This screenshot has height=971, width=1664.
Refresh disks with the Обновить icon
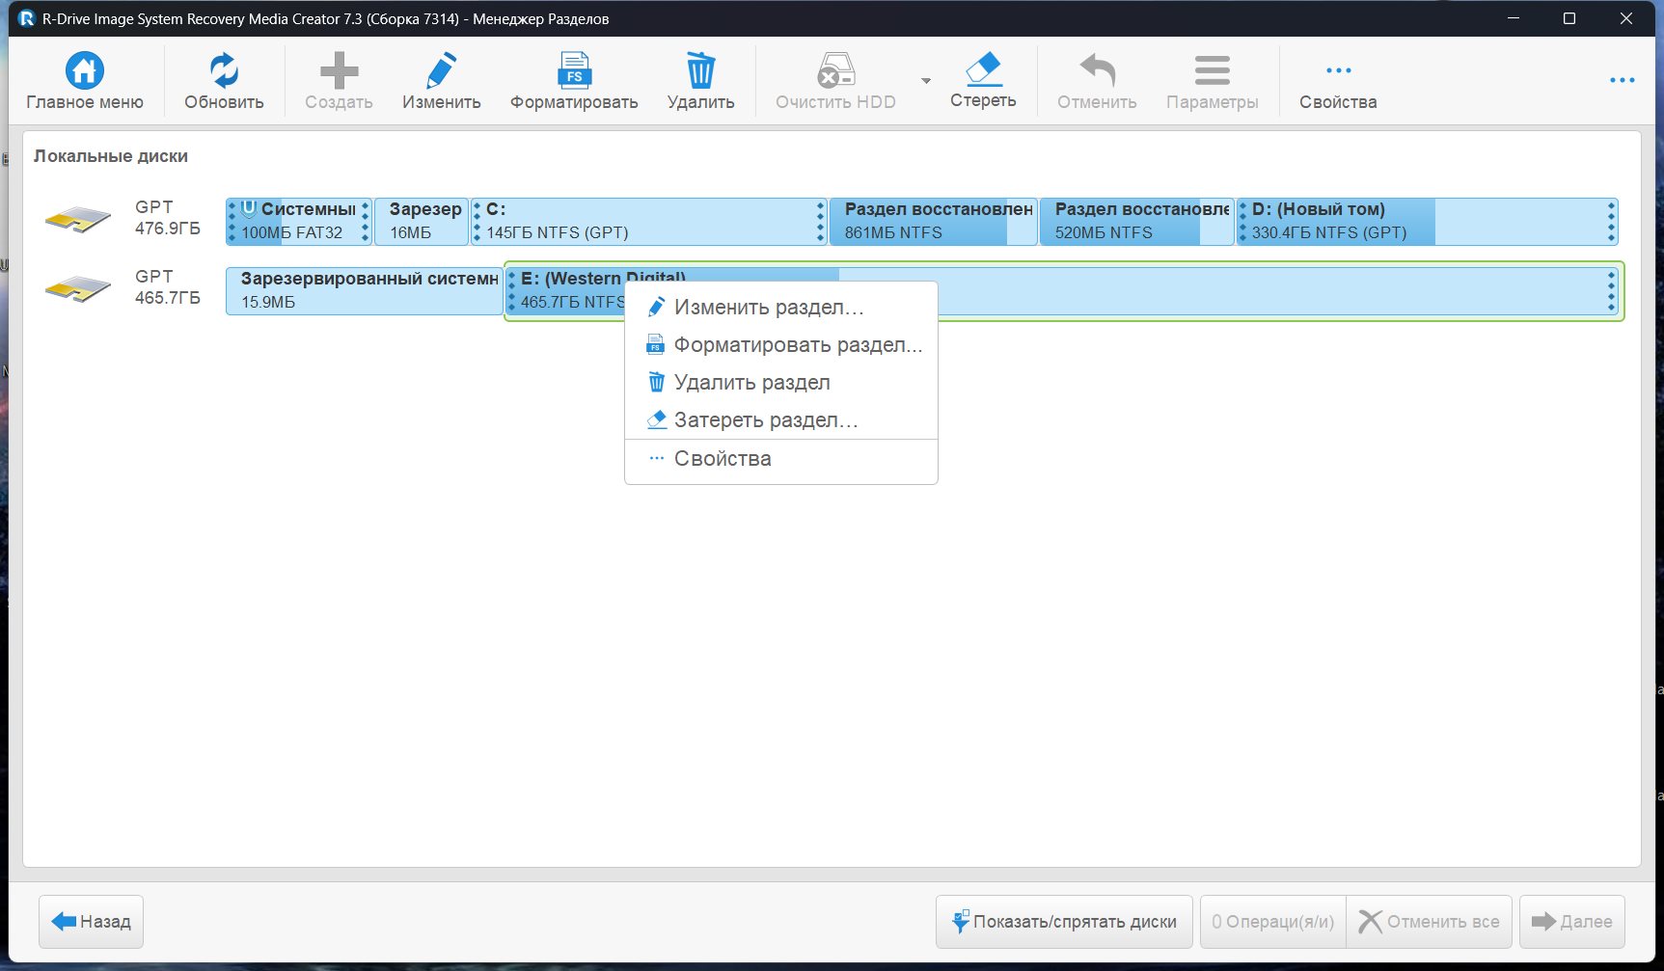click(224, 71)
